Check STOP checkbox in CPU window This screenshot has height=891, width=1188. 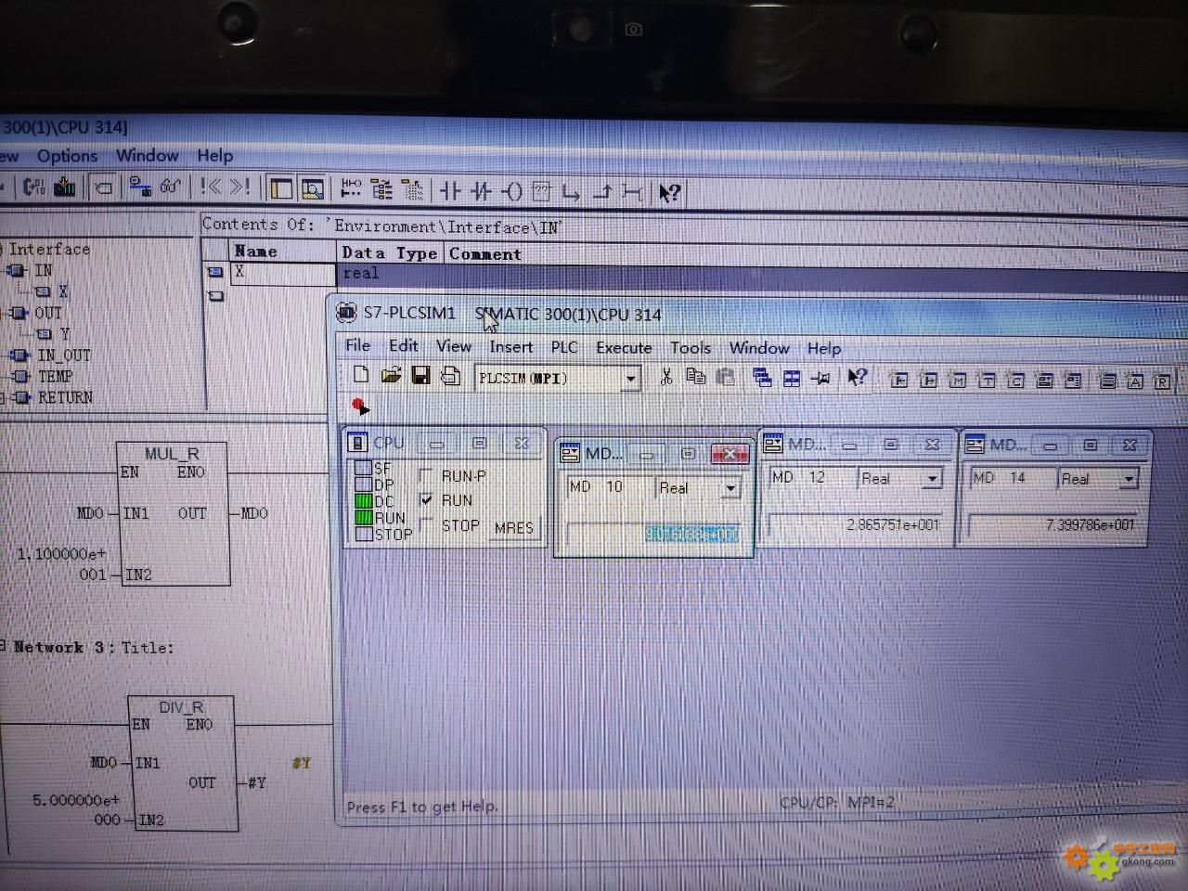pos(426,524)
